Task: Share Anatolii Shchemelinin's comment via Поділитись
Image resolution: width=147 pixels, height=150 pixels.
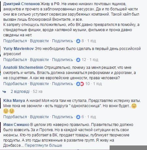Action: (x=62, y=84)
